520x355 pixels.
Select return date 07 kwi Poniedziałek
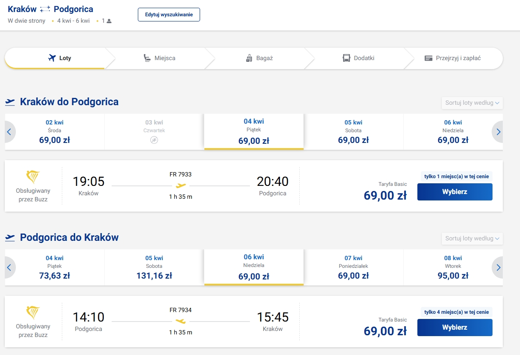pos(353,267)
